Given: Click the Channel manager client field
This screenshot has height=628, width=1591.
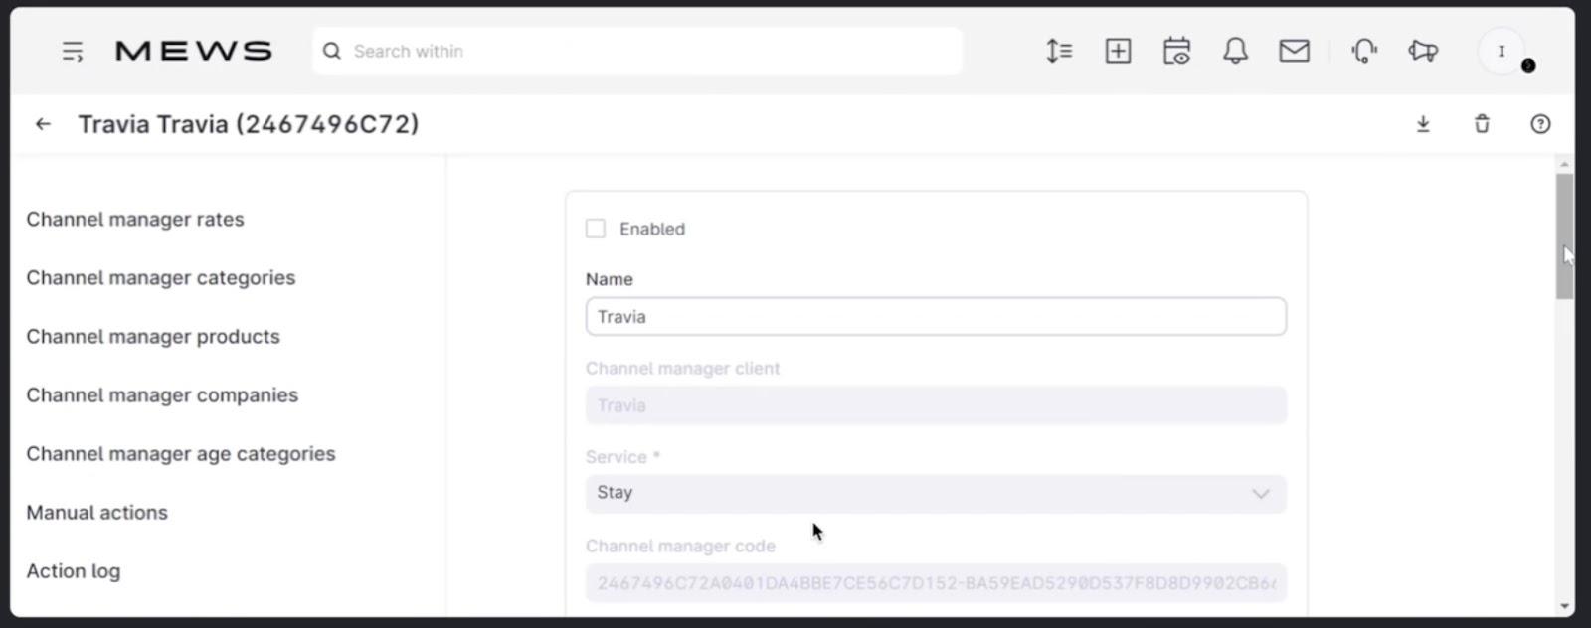Looking at the screenshot, I should click(x=936, y=405).
